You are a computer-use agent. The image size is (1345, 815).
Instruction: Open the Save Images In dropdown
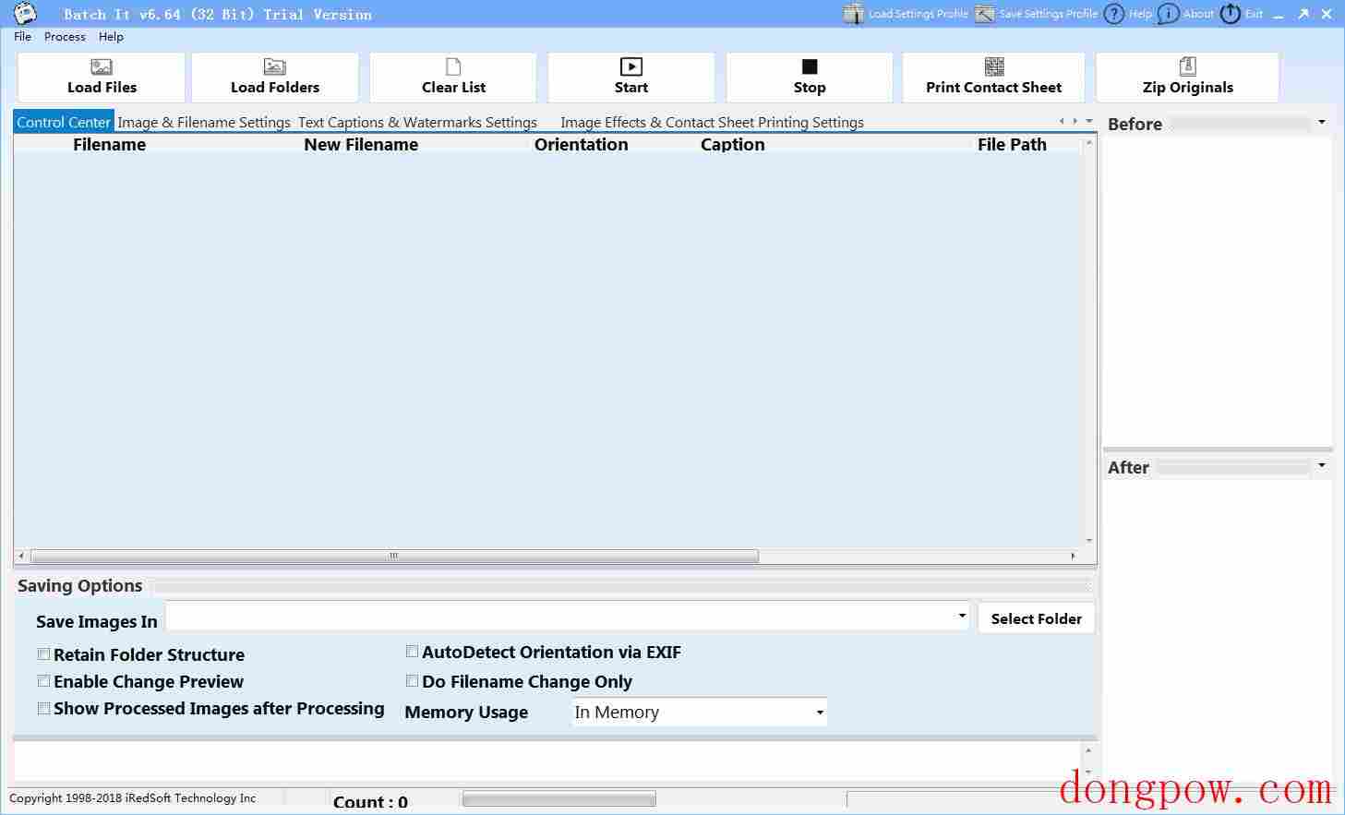pos(962,616)
